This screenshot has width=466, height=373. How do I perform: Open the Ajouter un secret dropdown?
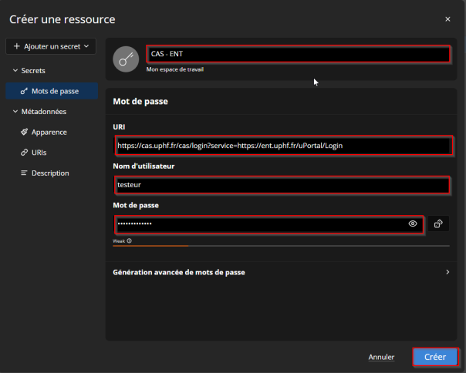click(51, 47)
